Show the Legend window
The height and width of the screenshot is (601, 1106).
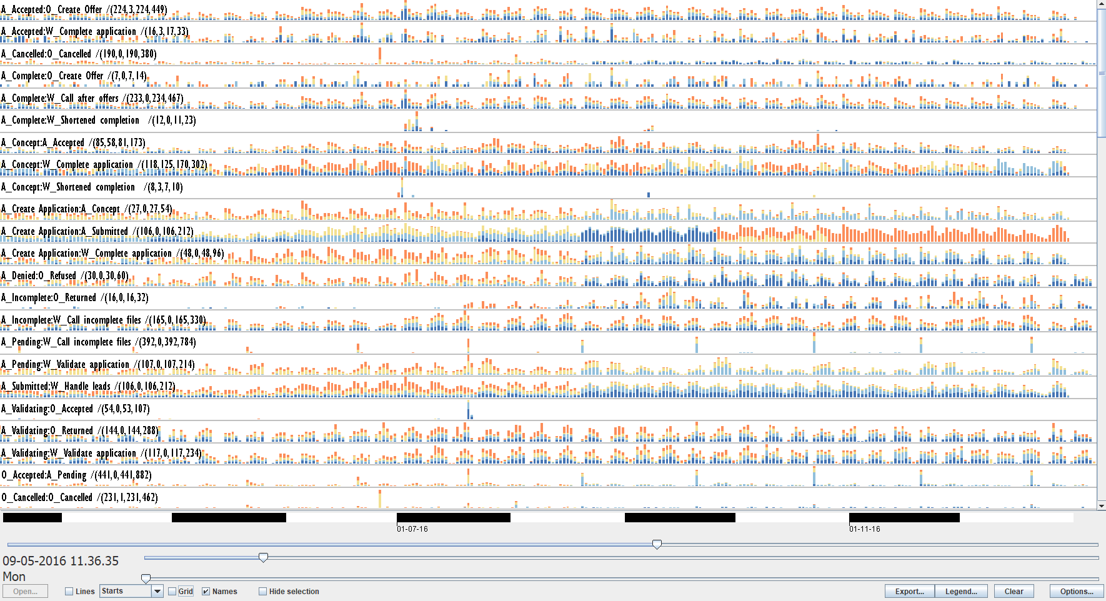tap(960, 591)
